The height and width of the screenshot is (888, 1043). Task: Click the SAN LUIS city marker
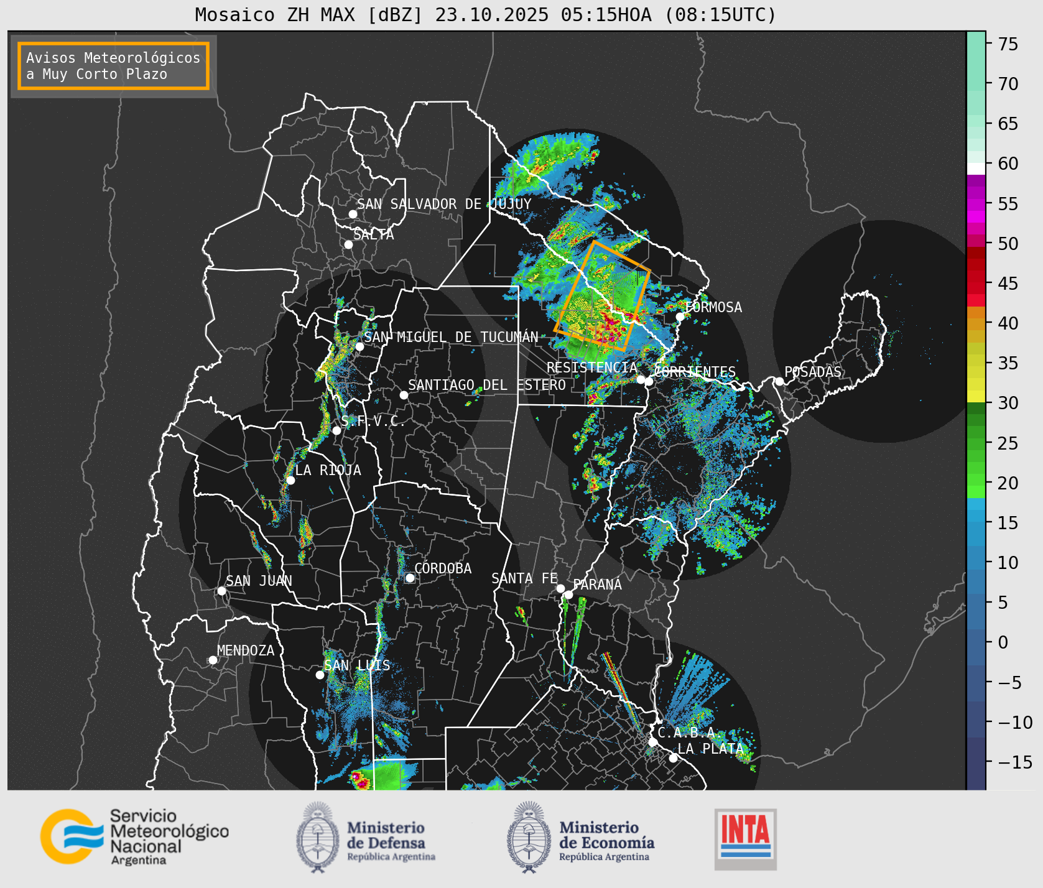click(x=320, y=675)
